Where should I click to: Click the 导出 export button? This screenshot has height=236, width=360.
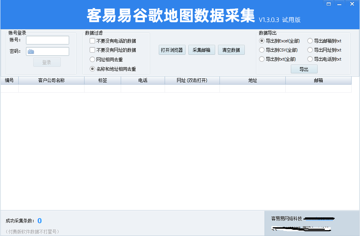(x=304, y=69)
